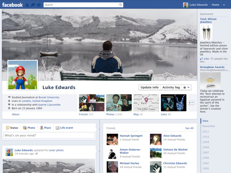Jump to 1995 on timeline
The height and width of the screenshot is (173, 231).
(x=206, y=168)
